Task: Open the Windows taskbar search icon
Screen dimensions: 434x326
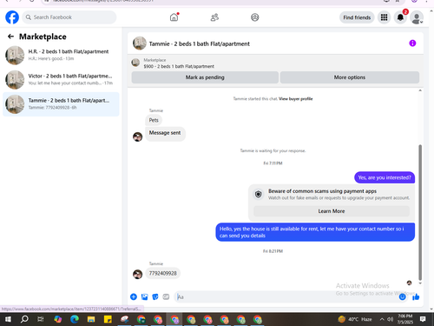Action: point(24,319)
